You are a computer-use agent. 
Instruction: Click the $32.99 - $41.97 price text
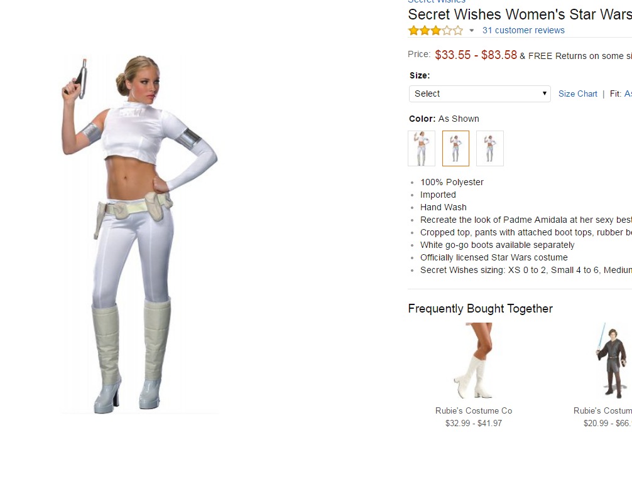click(474, 423)
